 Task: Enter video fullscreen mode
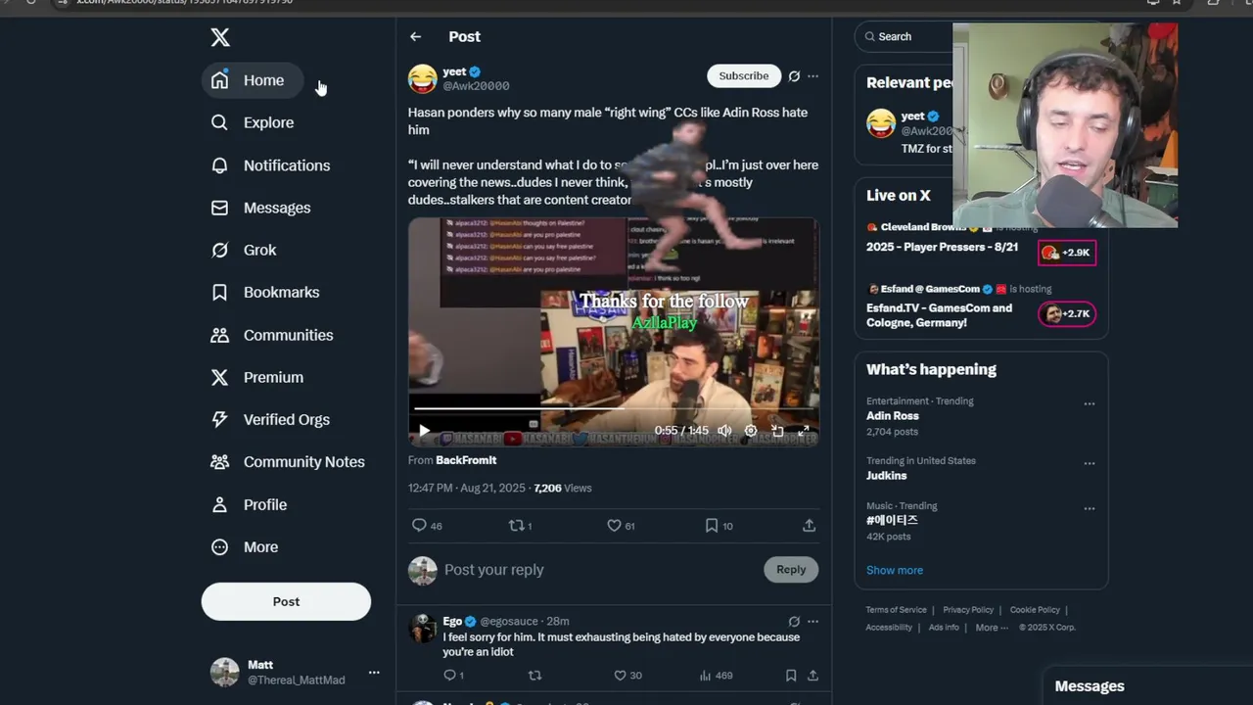pyautogui.click(x=804, y=430)
